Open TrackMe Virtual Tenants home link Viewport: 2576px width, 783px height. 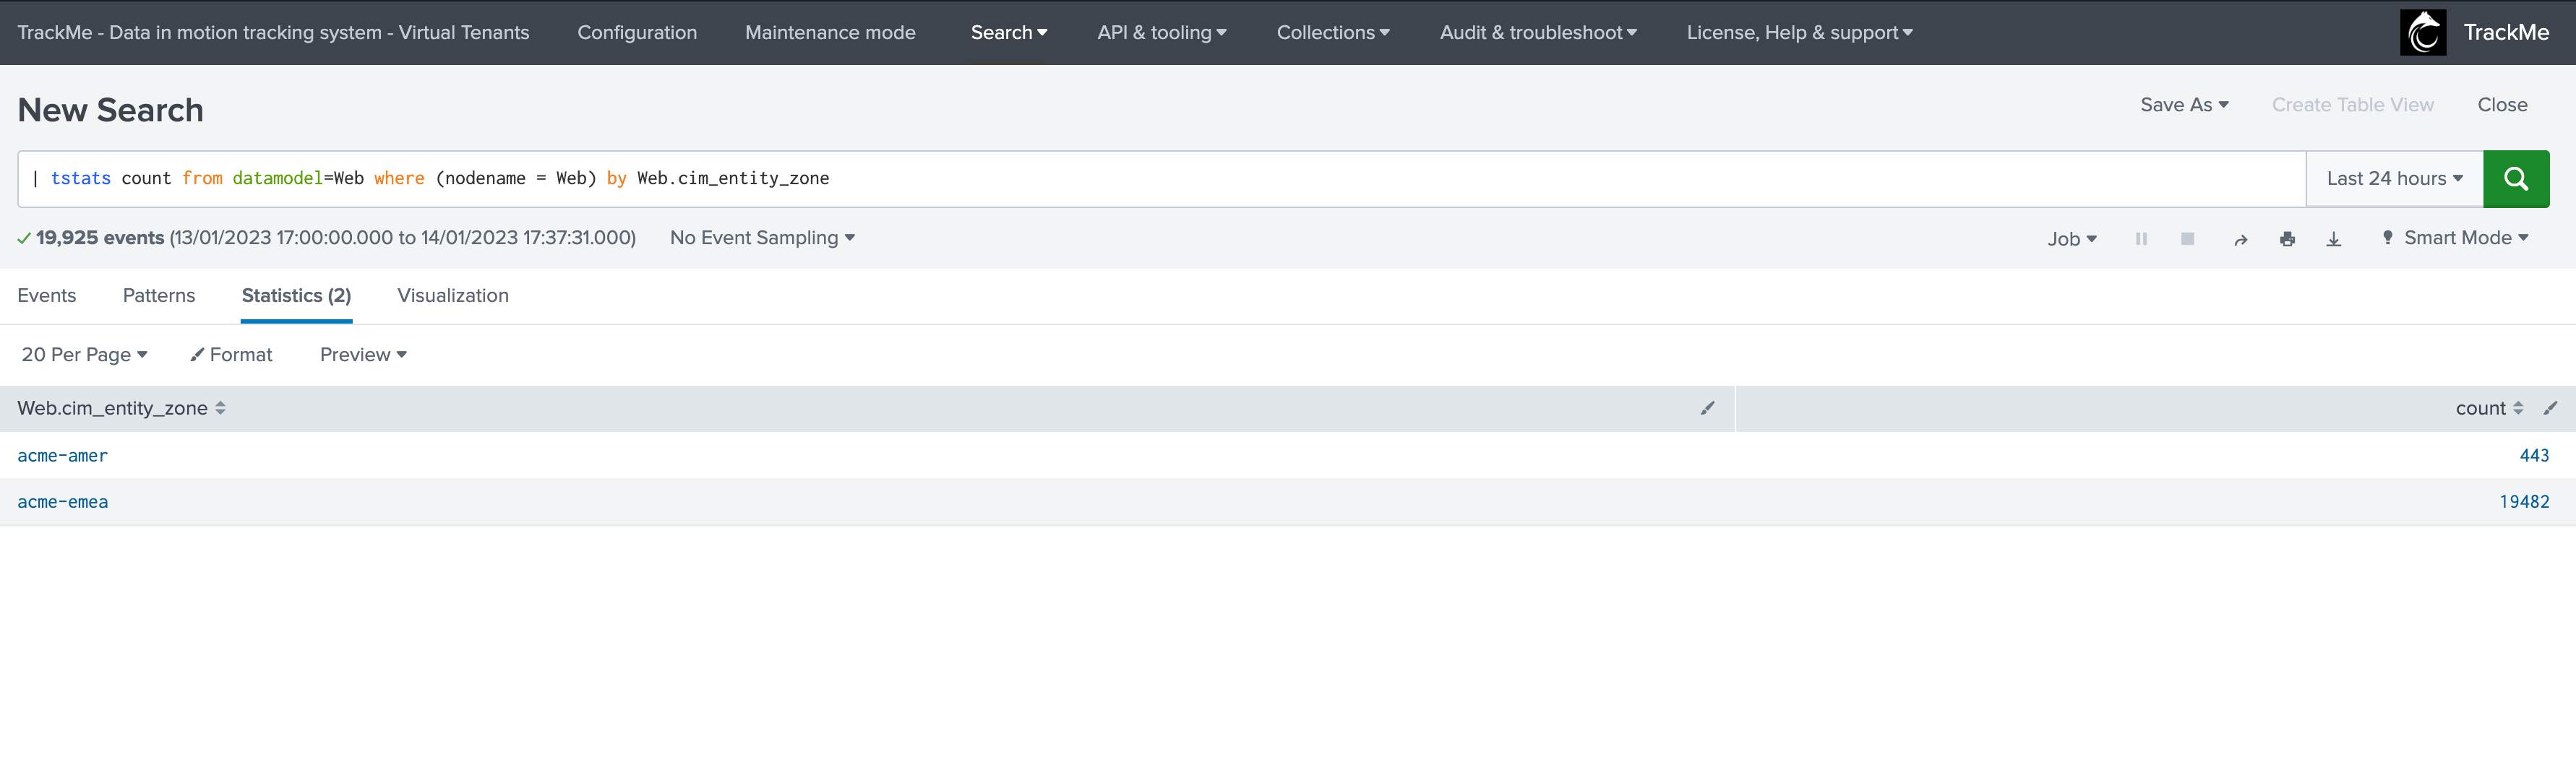coord(273,33)
